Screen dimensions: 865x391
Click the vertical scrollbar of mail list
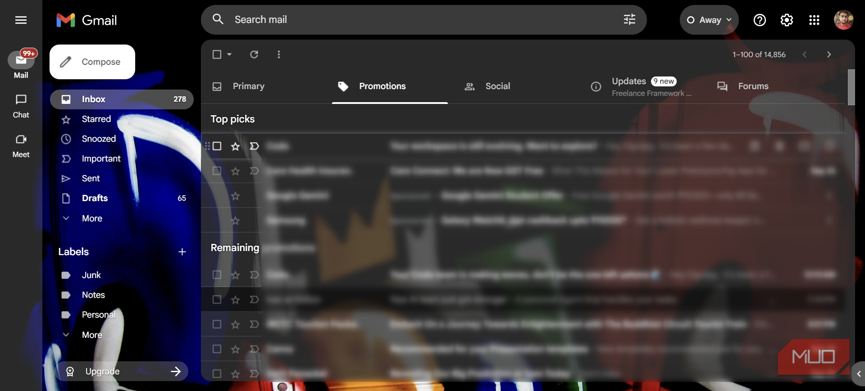tap(851, 87)
